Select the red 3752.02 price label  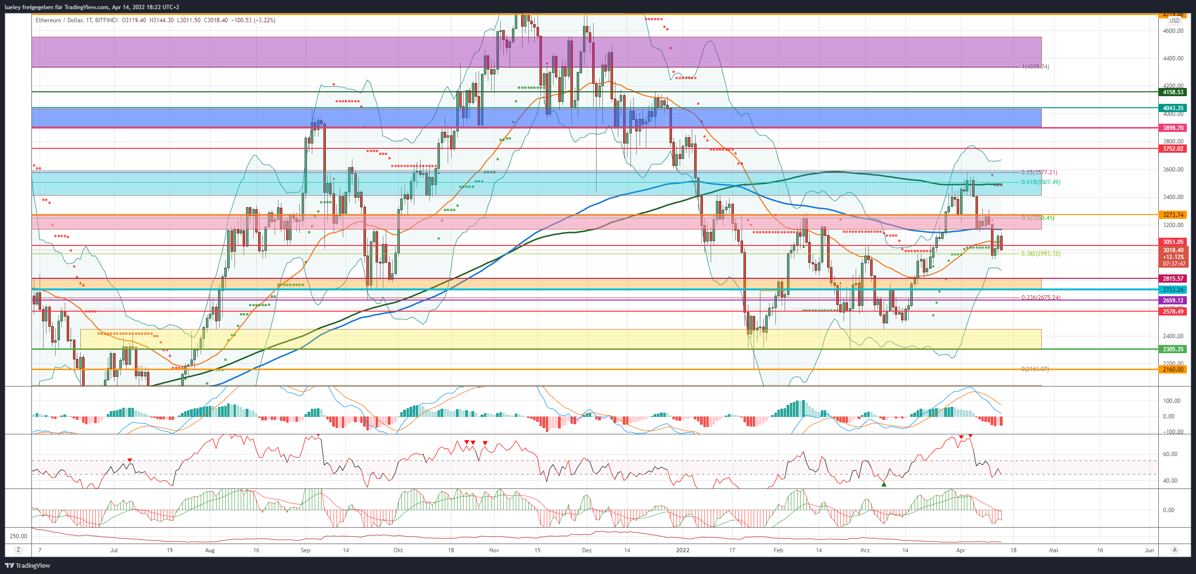coord(1173,149)
